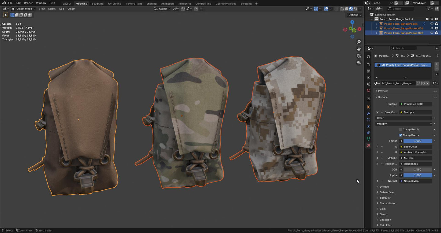
Task: Open the Render menu
Action: click(x=28, y=3)
